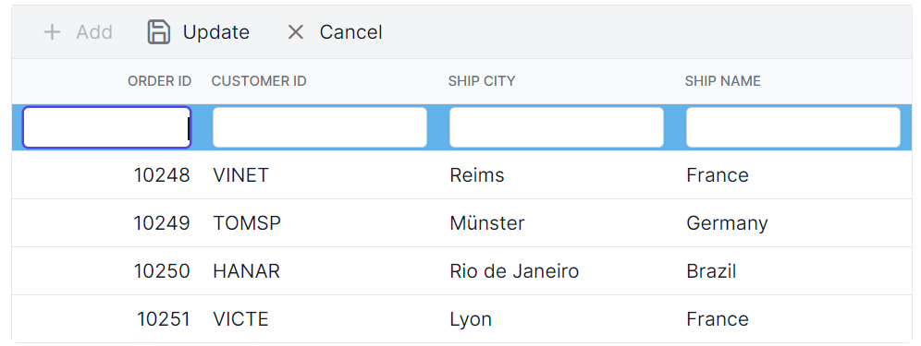
Task: Sort by the ORDER ID column header
Action: 160,81
